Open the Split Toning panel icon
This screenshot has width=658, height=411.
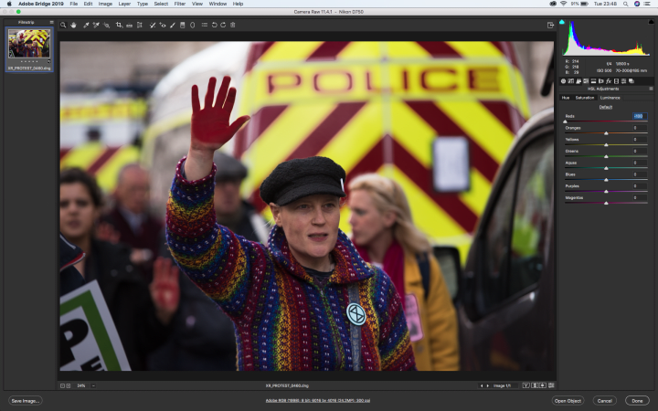coord(593,81)
